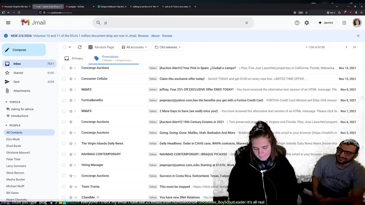Expand the Old releases dropdown
This screenshot has height=205, width=365.
pyautogui.click(x=168, y=47)
